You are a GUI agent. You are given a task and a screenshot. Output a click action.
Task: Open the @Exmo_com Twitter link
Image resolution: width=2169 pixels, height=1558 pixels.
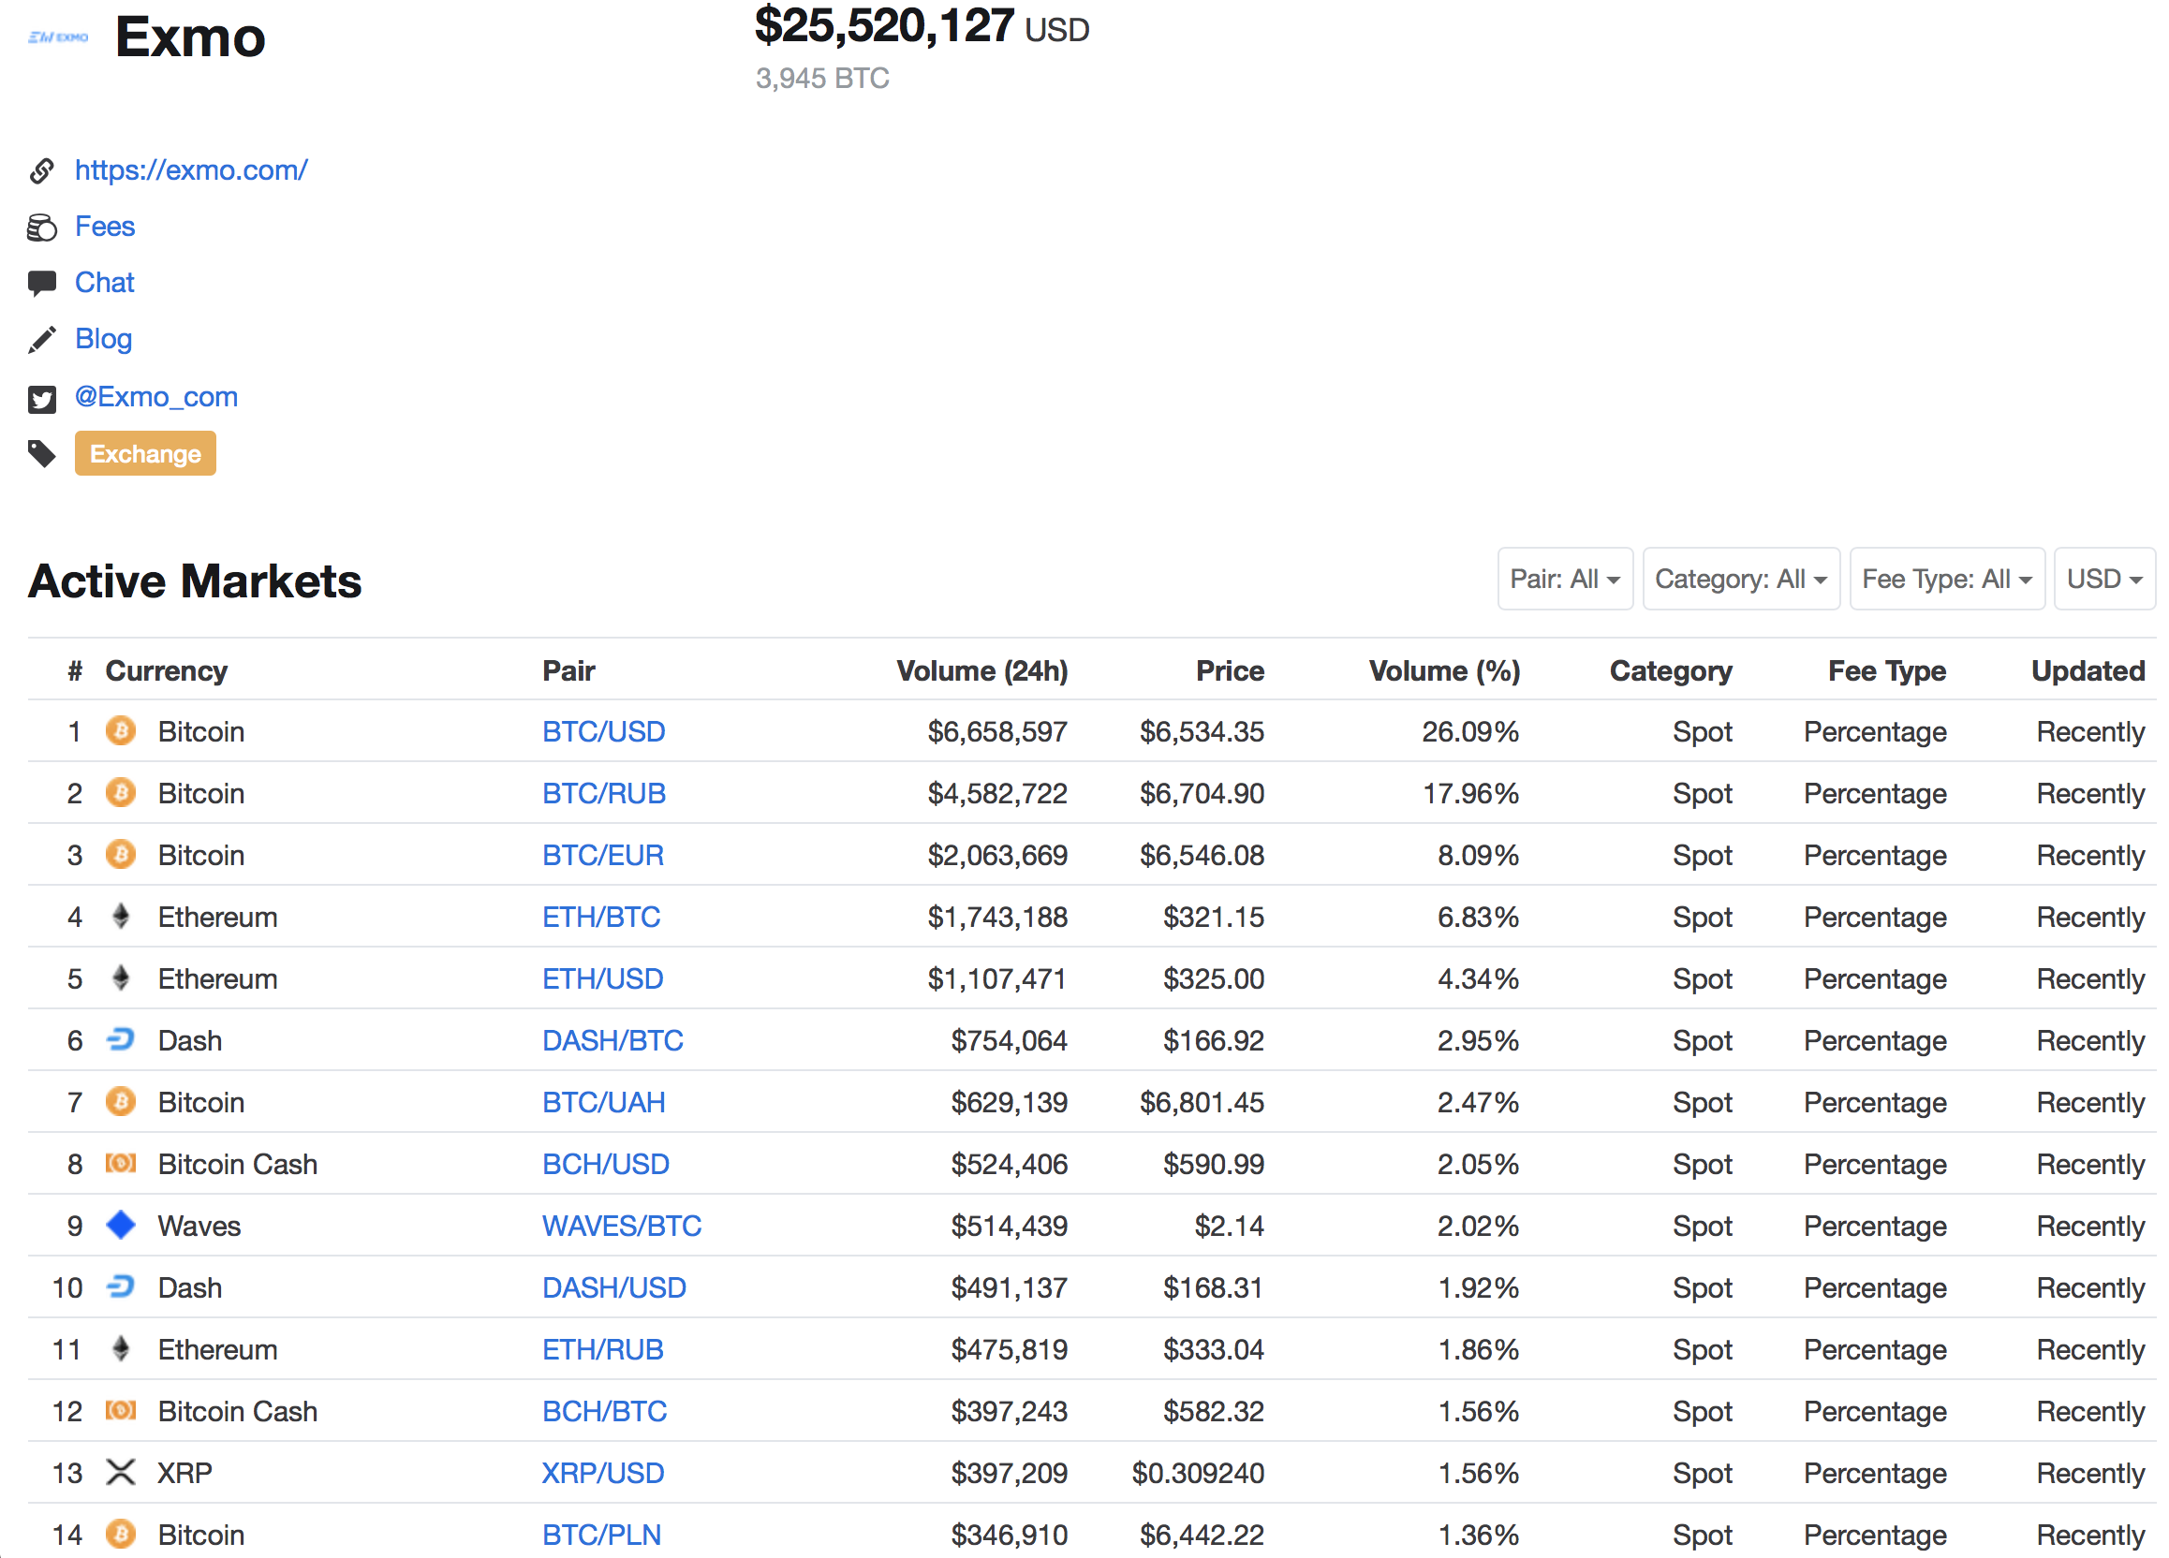[x=155, y=397]
